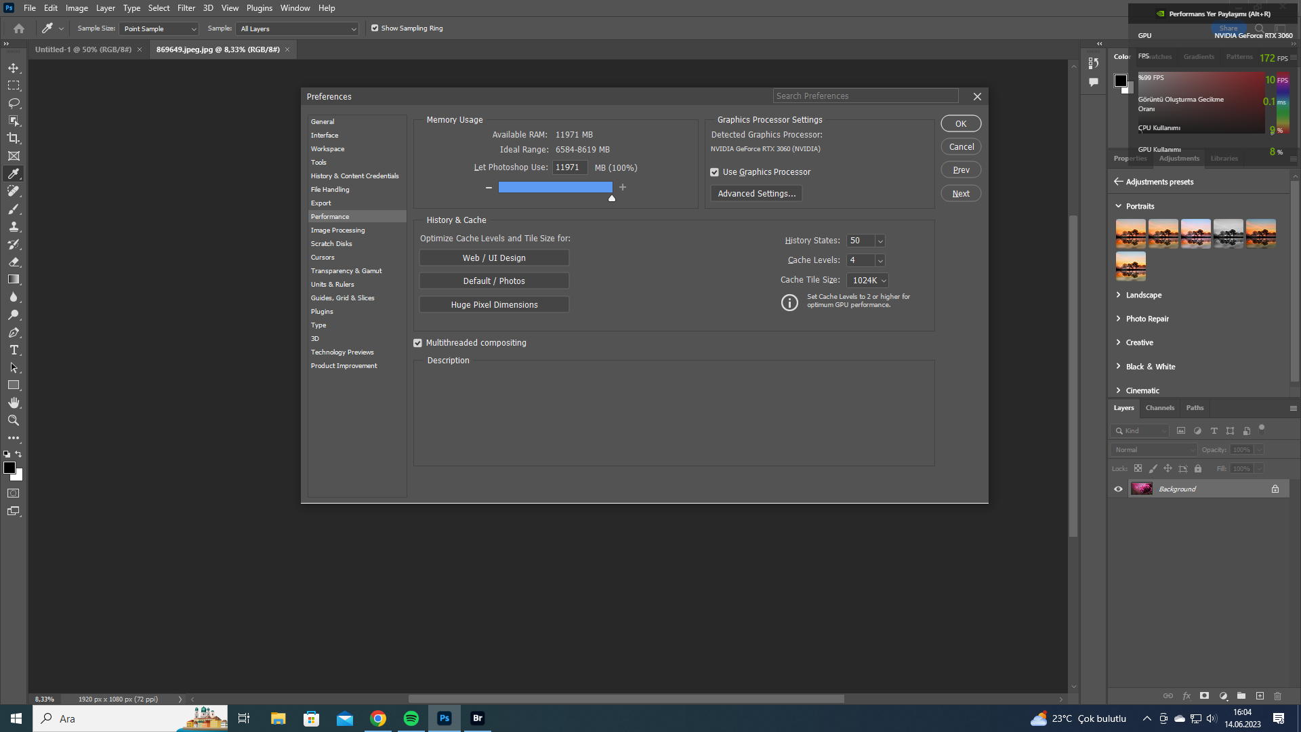The width and height of the screenshot is (1301, 732).
Task: Open the History States dropdown
Action: point(880,241)
